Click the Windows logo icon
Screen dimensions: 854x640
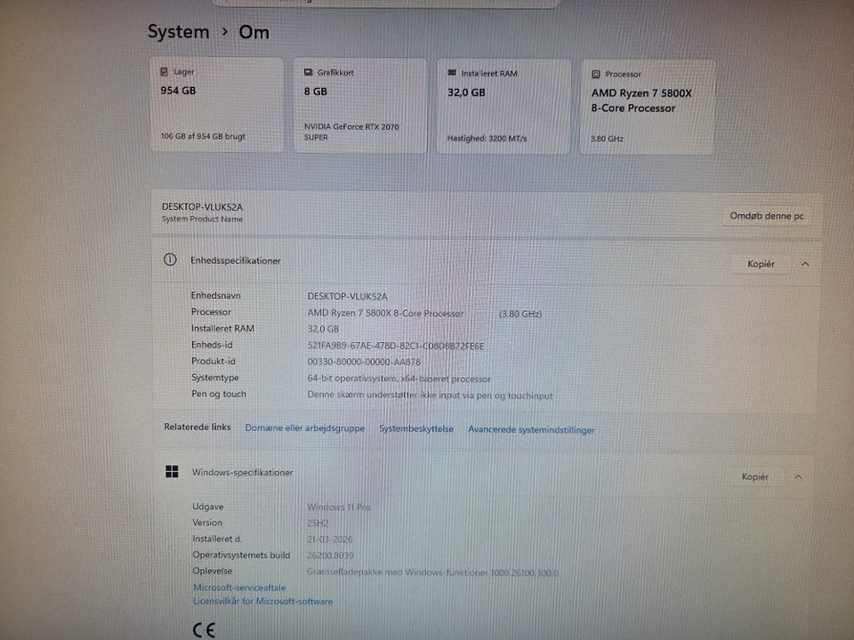(172, 471)
